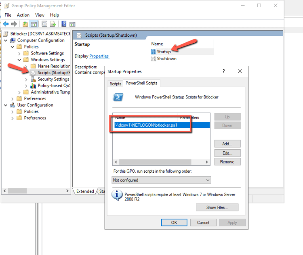Click the Bitlocker policy root icon

click(x=6, y=34)
